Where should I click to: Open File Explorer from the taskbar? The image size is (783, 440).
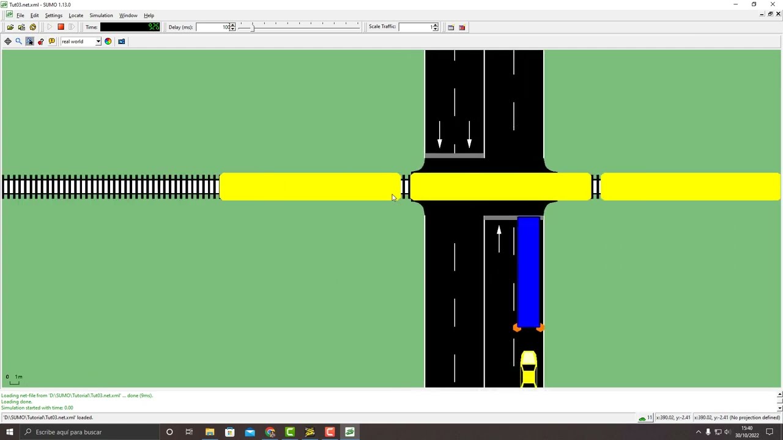(x=210, y=432)
